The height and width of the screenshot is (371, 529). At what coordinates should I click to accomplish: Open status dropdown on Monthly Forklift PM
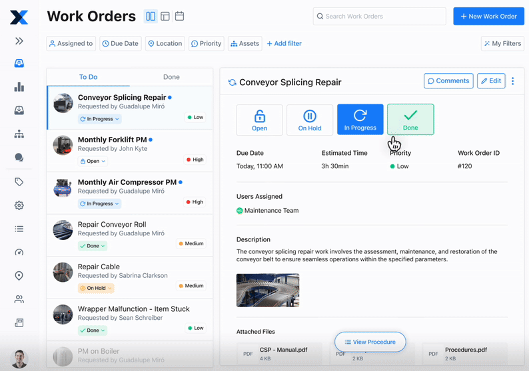point(93,161)
